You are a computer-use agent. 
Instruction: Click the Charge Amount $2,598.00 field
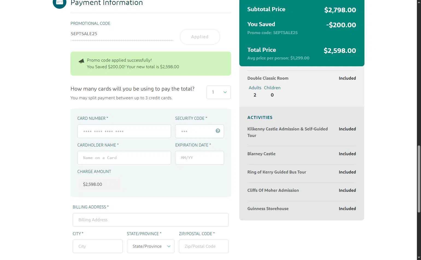tap(99, 184)
